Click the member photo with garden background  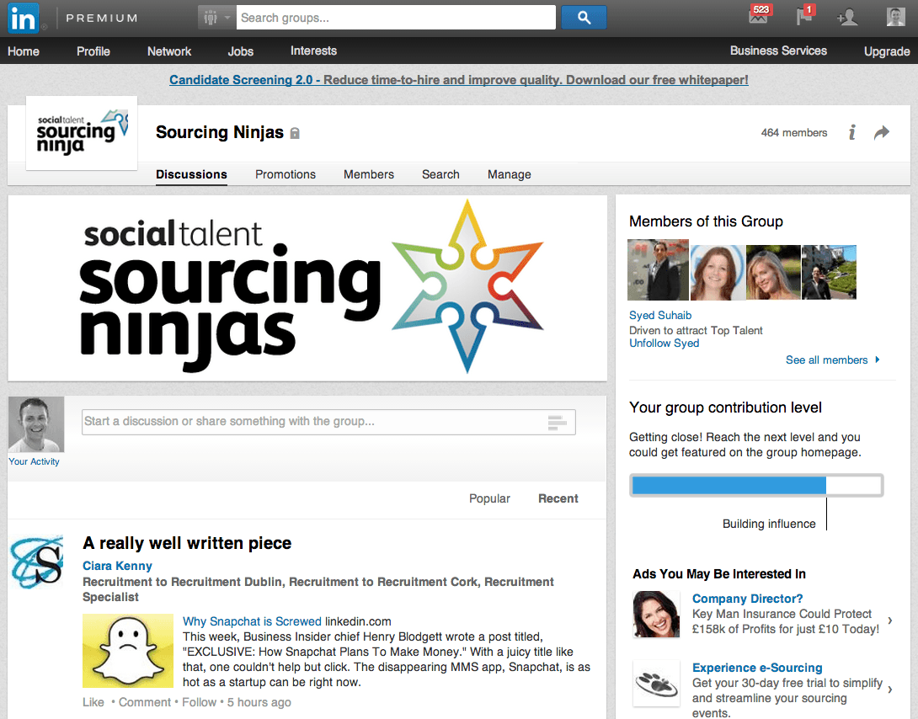point(829,273)
